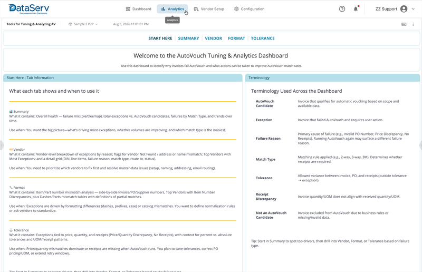Click the 'Receipt Discrepancy' term
The width and height of the screenshot is (422, 272).
point(266,197)
